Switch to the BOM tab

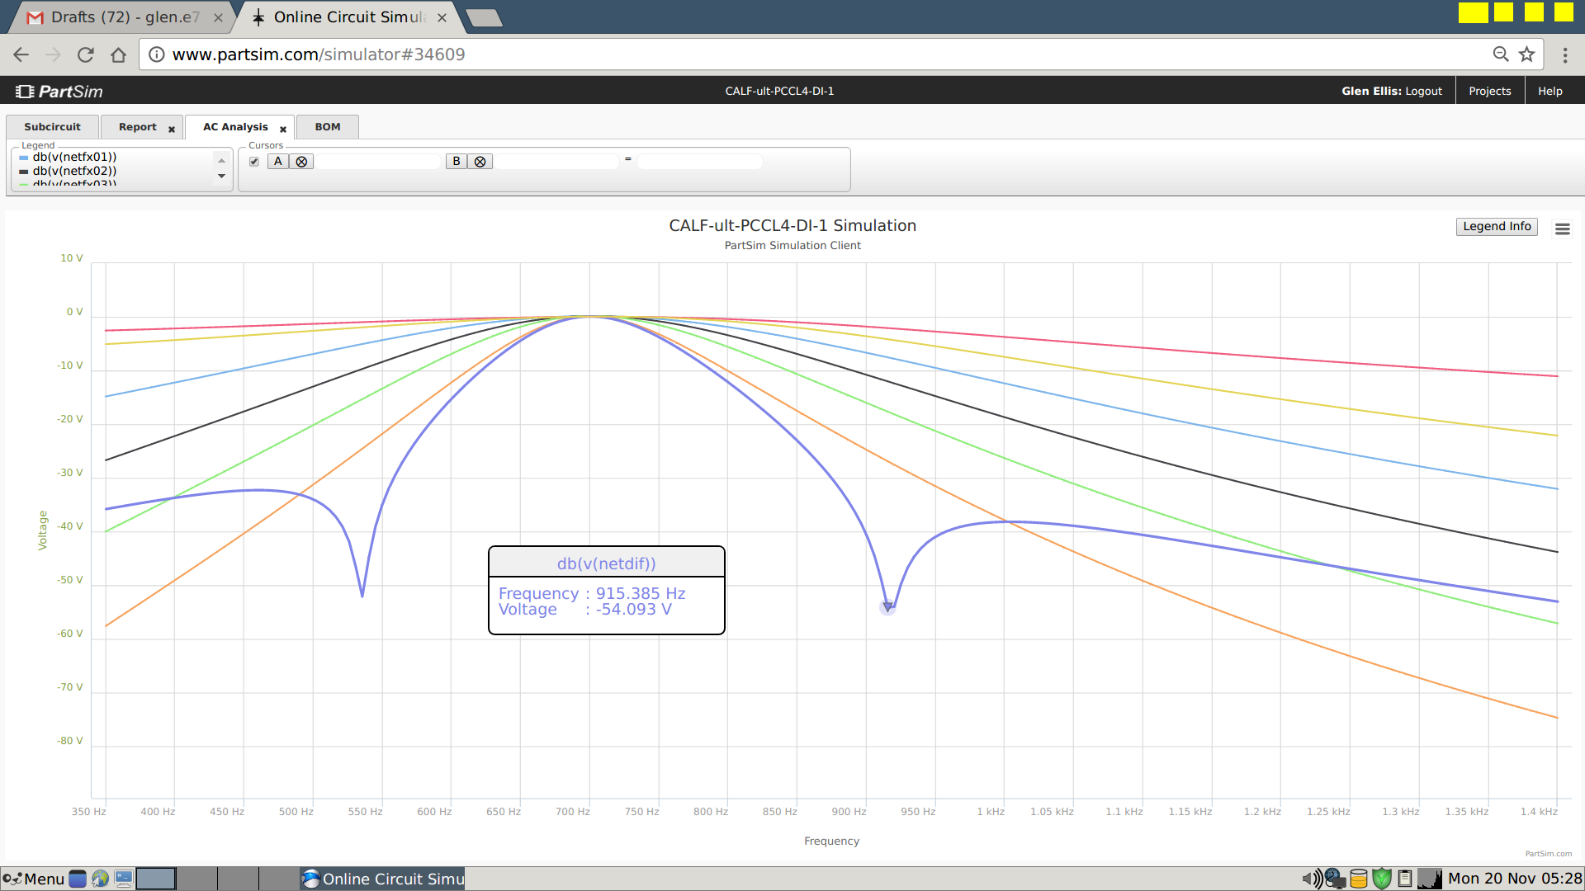click(328, 127)
